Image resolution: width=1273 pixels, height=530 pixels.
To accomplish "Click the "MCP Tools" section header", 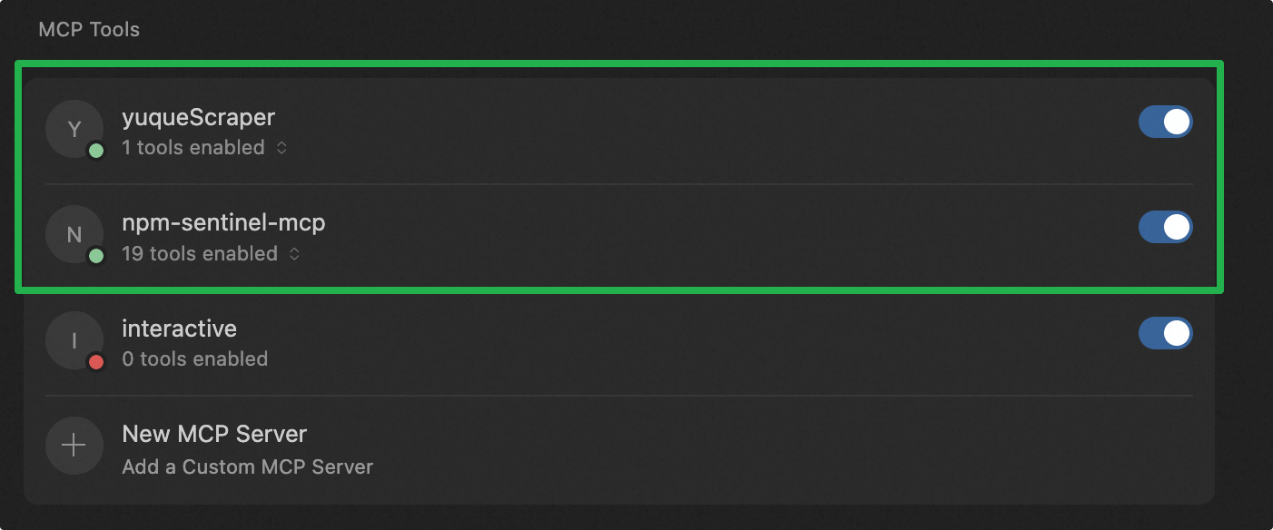I will pos(89,29).
